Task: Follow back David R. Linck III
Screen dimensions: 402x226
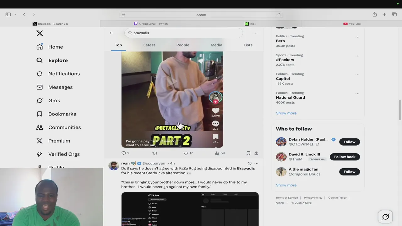Action: [345, 157]
